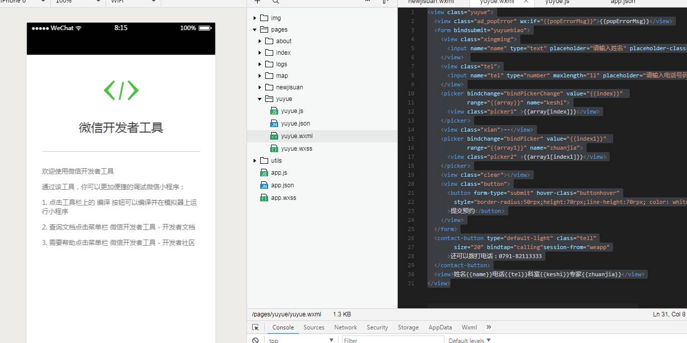
Task: Expand the img folder arrow
Action: 255,18
